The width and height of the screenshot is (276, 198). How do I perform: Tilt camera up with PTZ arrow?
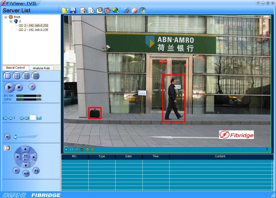[25, 149]
